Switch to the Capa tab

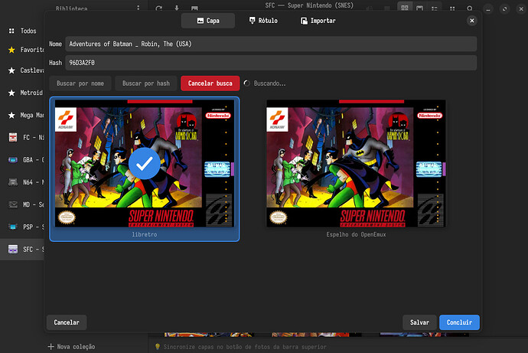point(208,21)
